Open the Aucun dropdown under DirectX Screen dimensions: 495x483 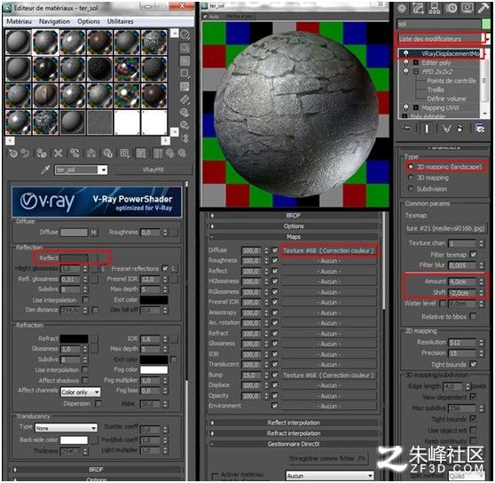pyautogui.click(x=330, y=475)
